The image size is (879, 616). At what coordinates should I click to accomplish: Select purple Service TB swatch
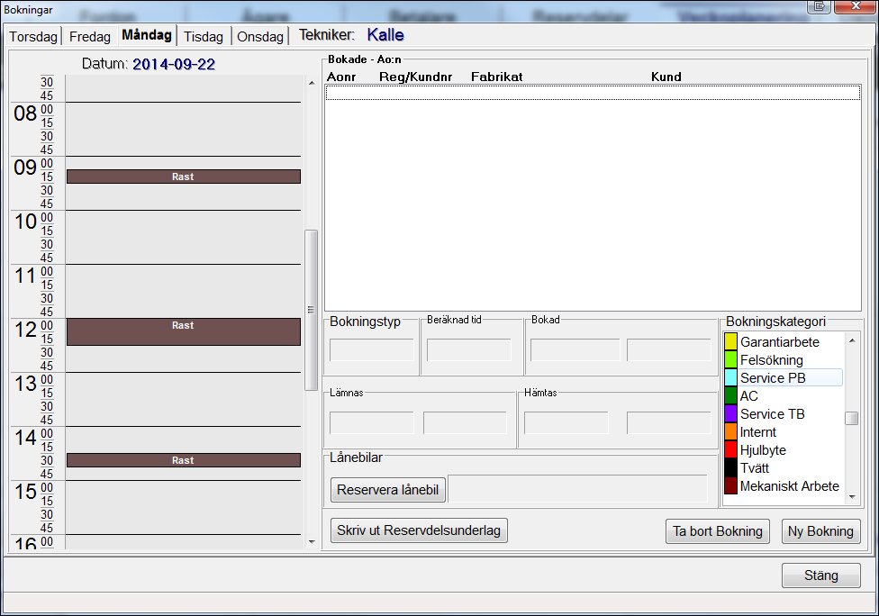730,413
